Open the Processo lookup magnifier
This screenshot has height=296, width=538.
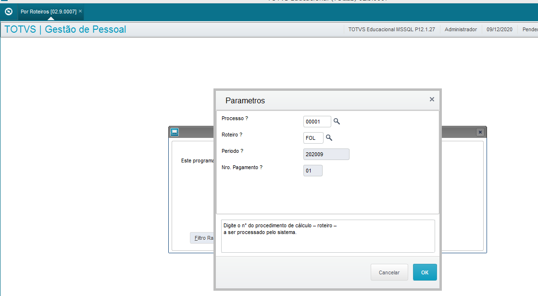(x=337, y=122)
